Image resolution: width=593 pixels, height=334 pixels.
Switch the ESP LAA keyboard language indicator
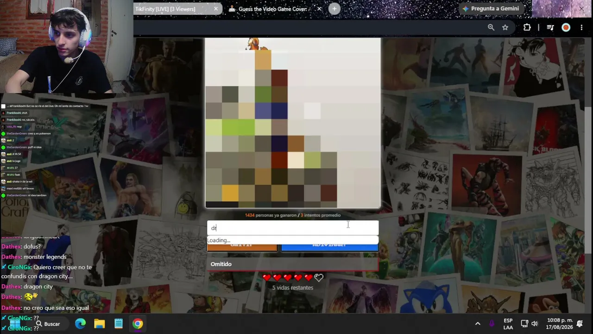(508, 324)
